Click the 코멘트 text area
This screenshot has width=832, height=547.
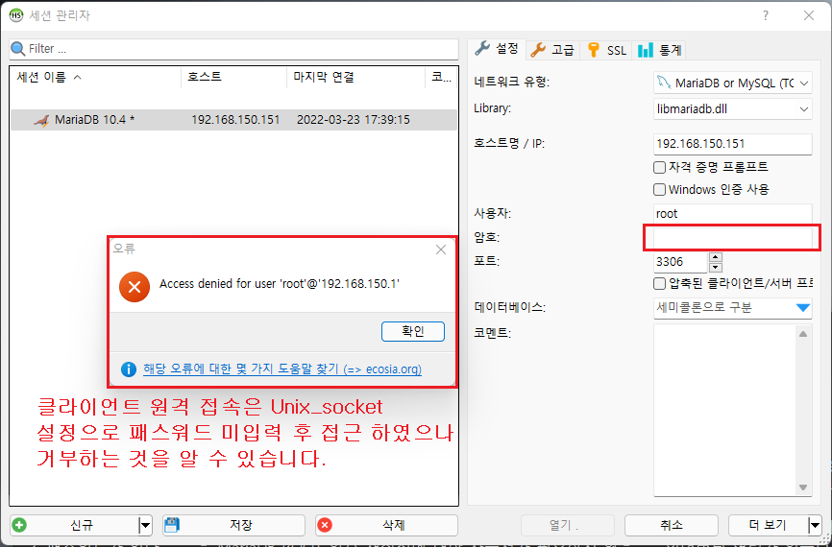tap(724, 411)
